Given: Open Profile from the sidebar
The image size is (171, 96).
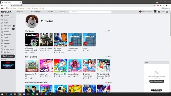Looking at the screenshot, I should pos(5,23).
